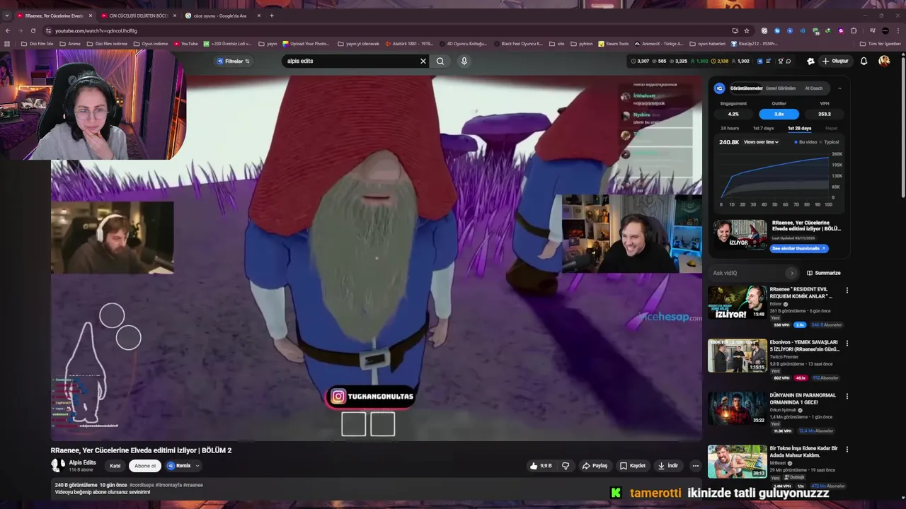Screen dimensions: 906x509
Task: Open the Dizi Film İzle bookmarks folder
Action: coord(37,44)
